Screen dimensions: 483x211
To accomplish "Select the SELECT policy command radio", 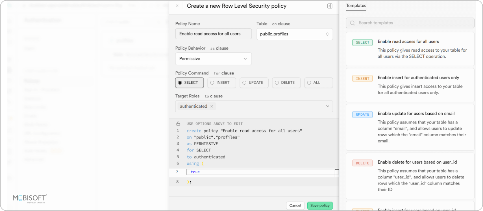I will pyautogui.click(x=189, y=83).
